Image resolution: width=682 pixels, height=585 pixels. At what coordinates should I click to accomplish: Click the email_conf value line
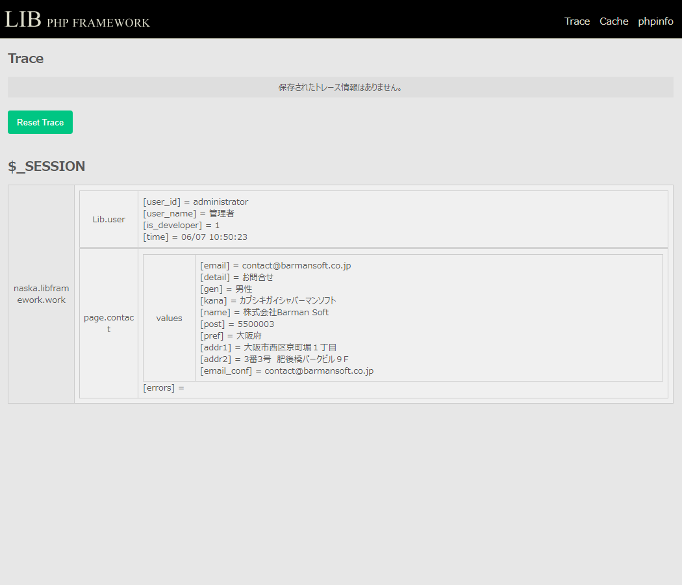coord(286,371)
